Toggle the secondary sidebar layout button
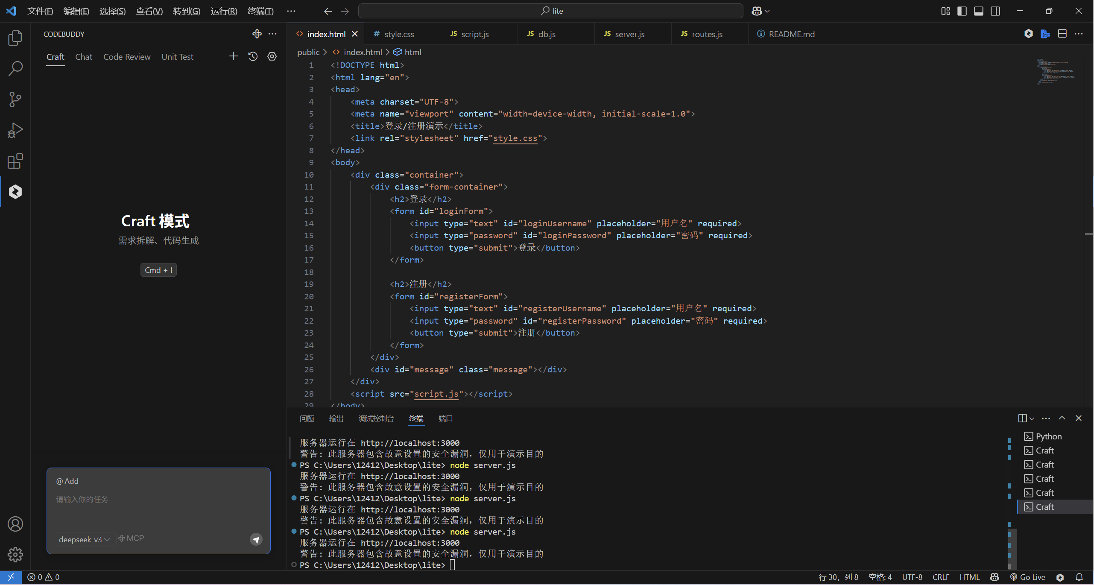Viewport: 1094px width, 585px height. tap(995, 11)
